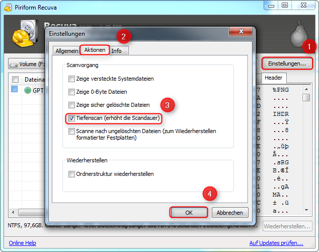
Task: Click Auf Updates prüfen... link
Action: point(276,243)
